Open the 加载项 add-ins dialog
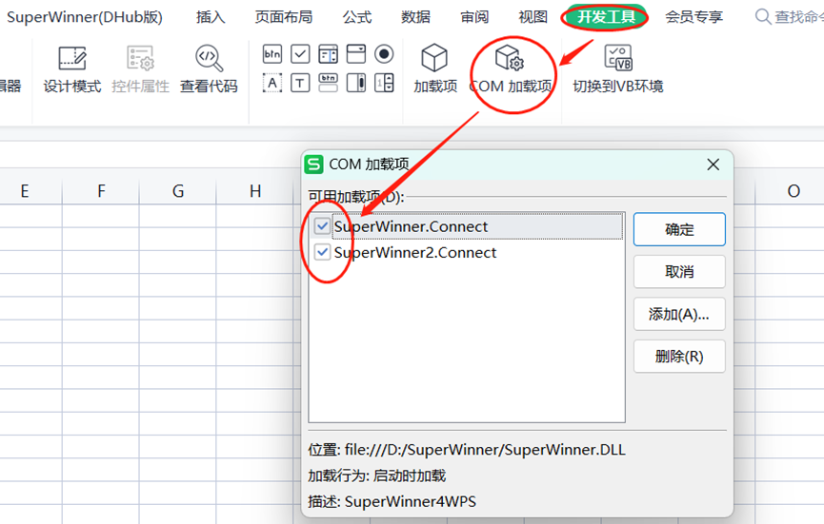The height and width of the screenshot is (524, 824). [x=435, y=69]
